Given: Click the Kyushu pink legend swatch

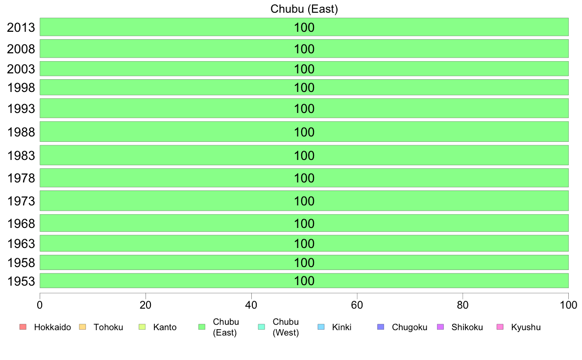Looking at the screenshot, I should tap(500, 327).
